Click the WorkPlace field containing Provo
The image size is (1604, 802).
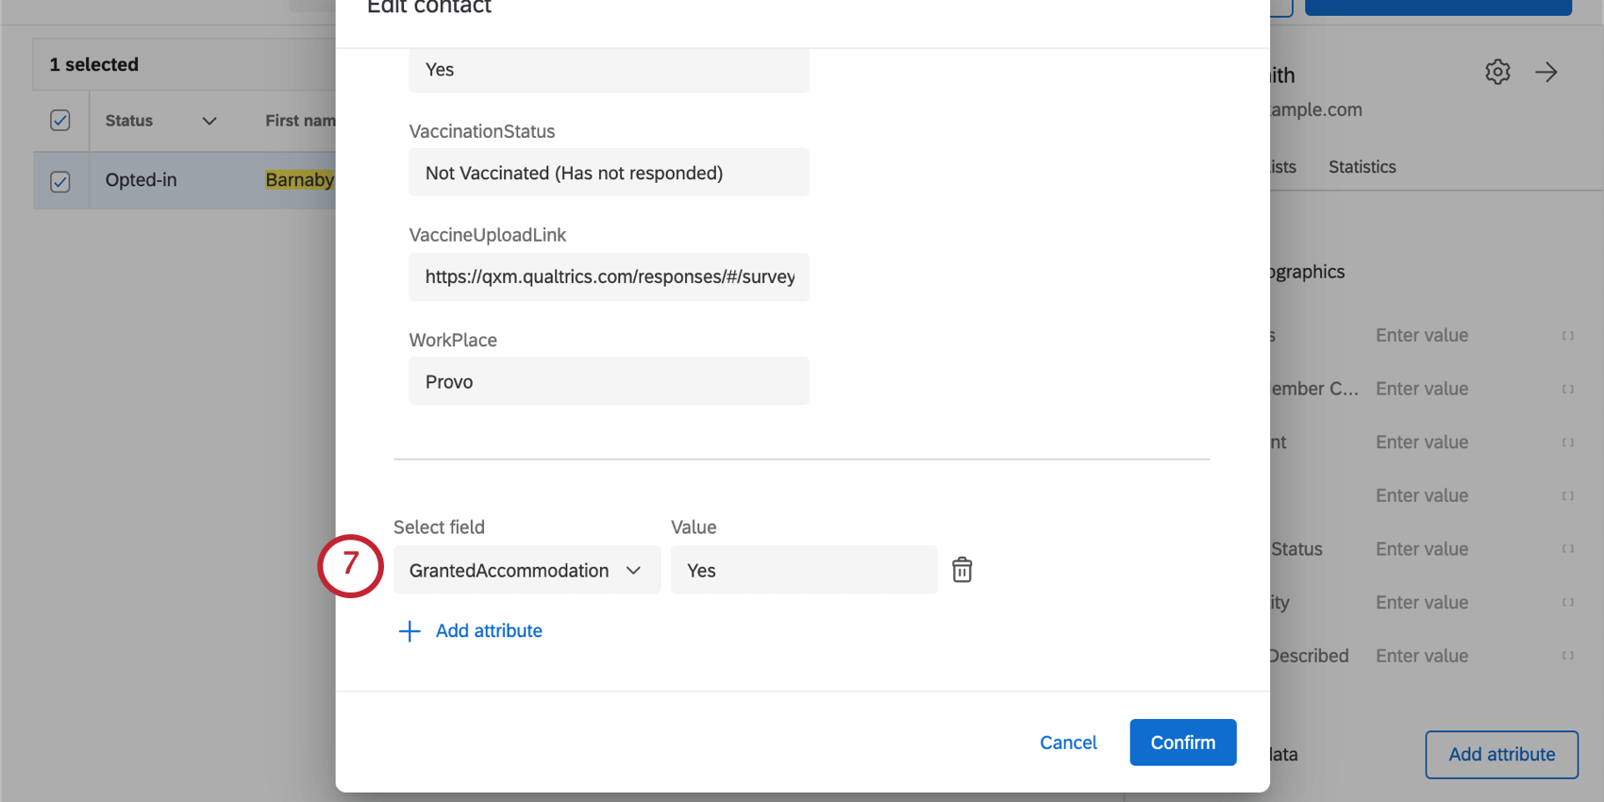[x=609, y=381]
